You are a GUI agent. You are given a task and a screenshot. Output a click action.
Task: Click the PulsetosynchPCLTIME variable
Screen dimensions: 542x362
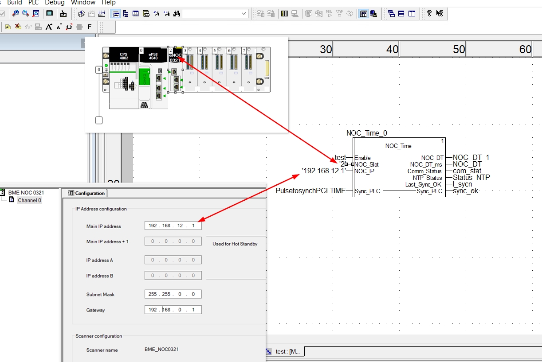click(x=310, y=191)
